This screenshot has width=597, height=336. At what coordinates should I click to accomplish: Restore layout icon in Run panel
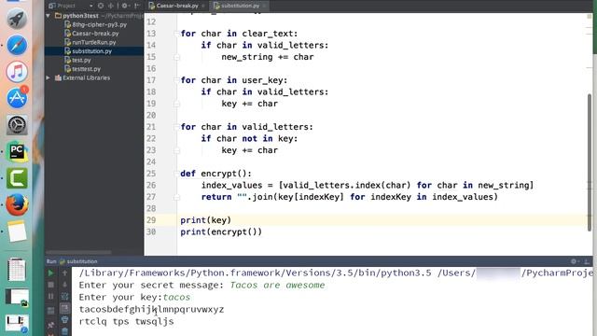pyautogui.click(x=50, y=311)
